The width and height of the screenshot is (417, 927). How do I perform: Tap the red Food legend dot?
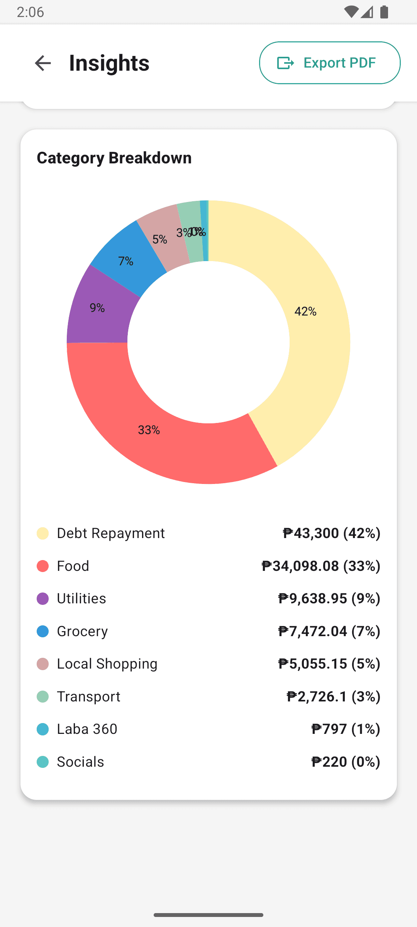(x=42, y=566)
